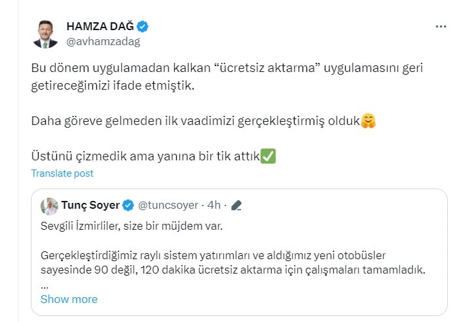This screenshot has height=322, width=459.
Task: Click the Tunç Soyer name in quoted post
Action: tap(90, 206)
